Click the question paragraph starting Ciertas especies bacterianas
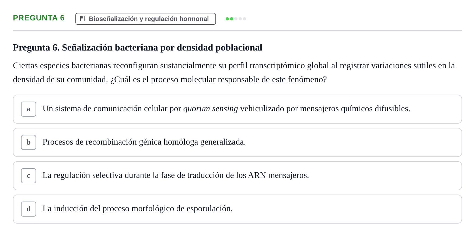This screenshot has width=475, height=237. pos(234,73)
